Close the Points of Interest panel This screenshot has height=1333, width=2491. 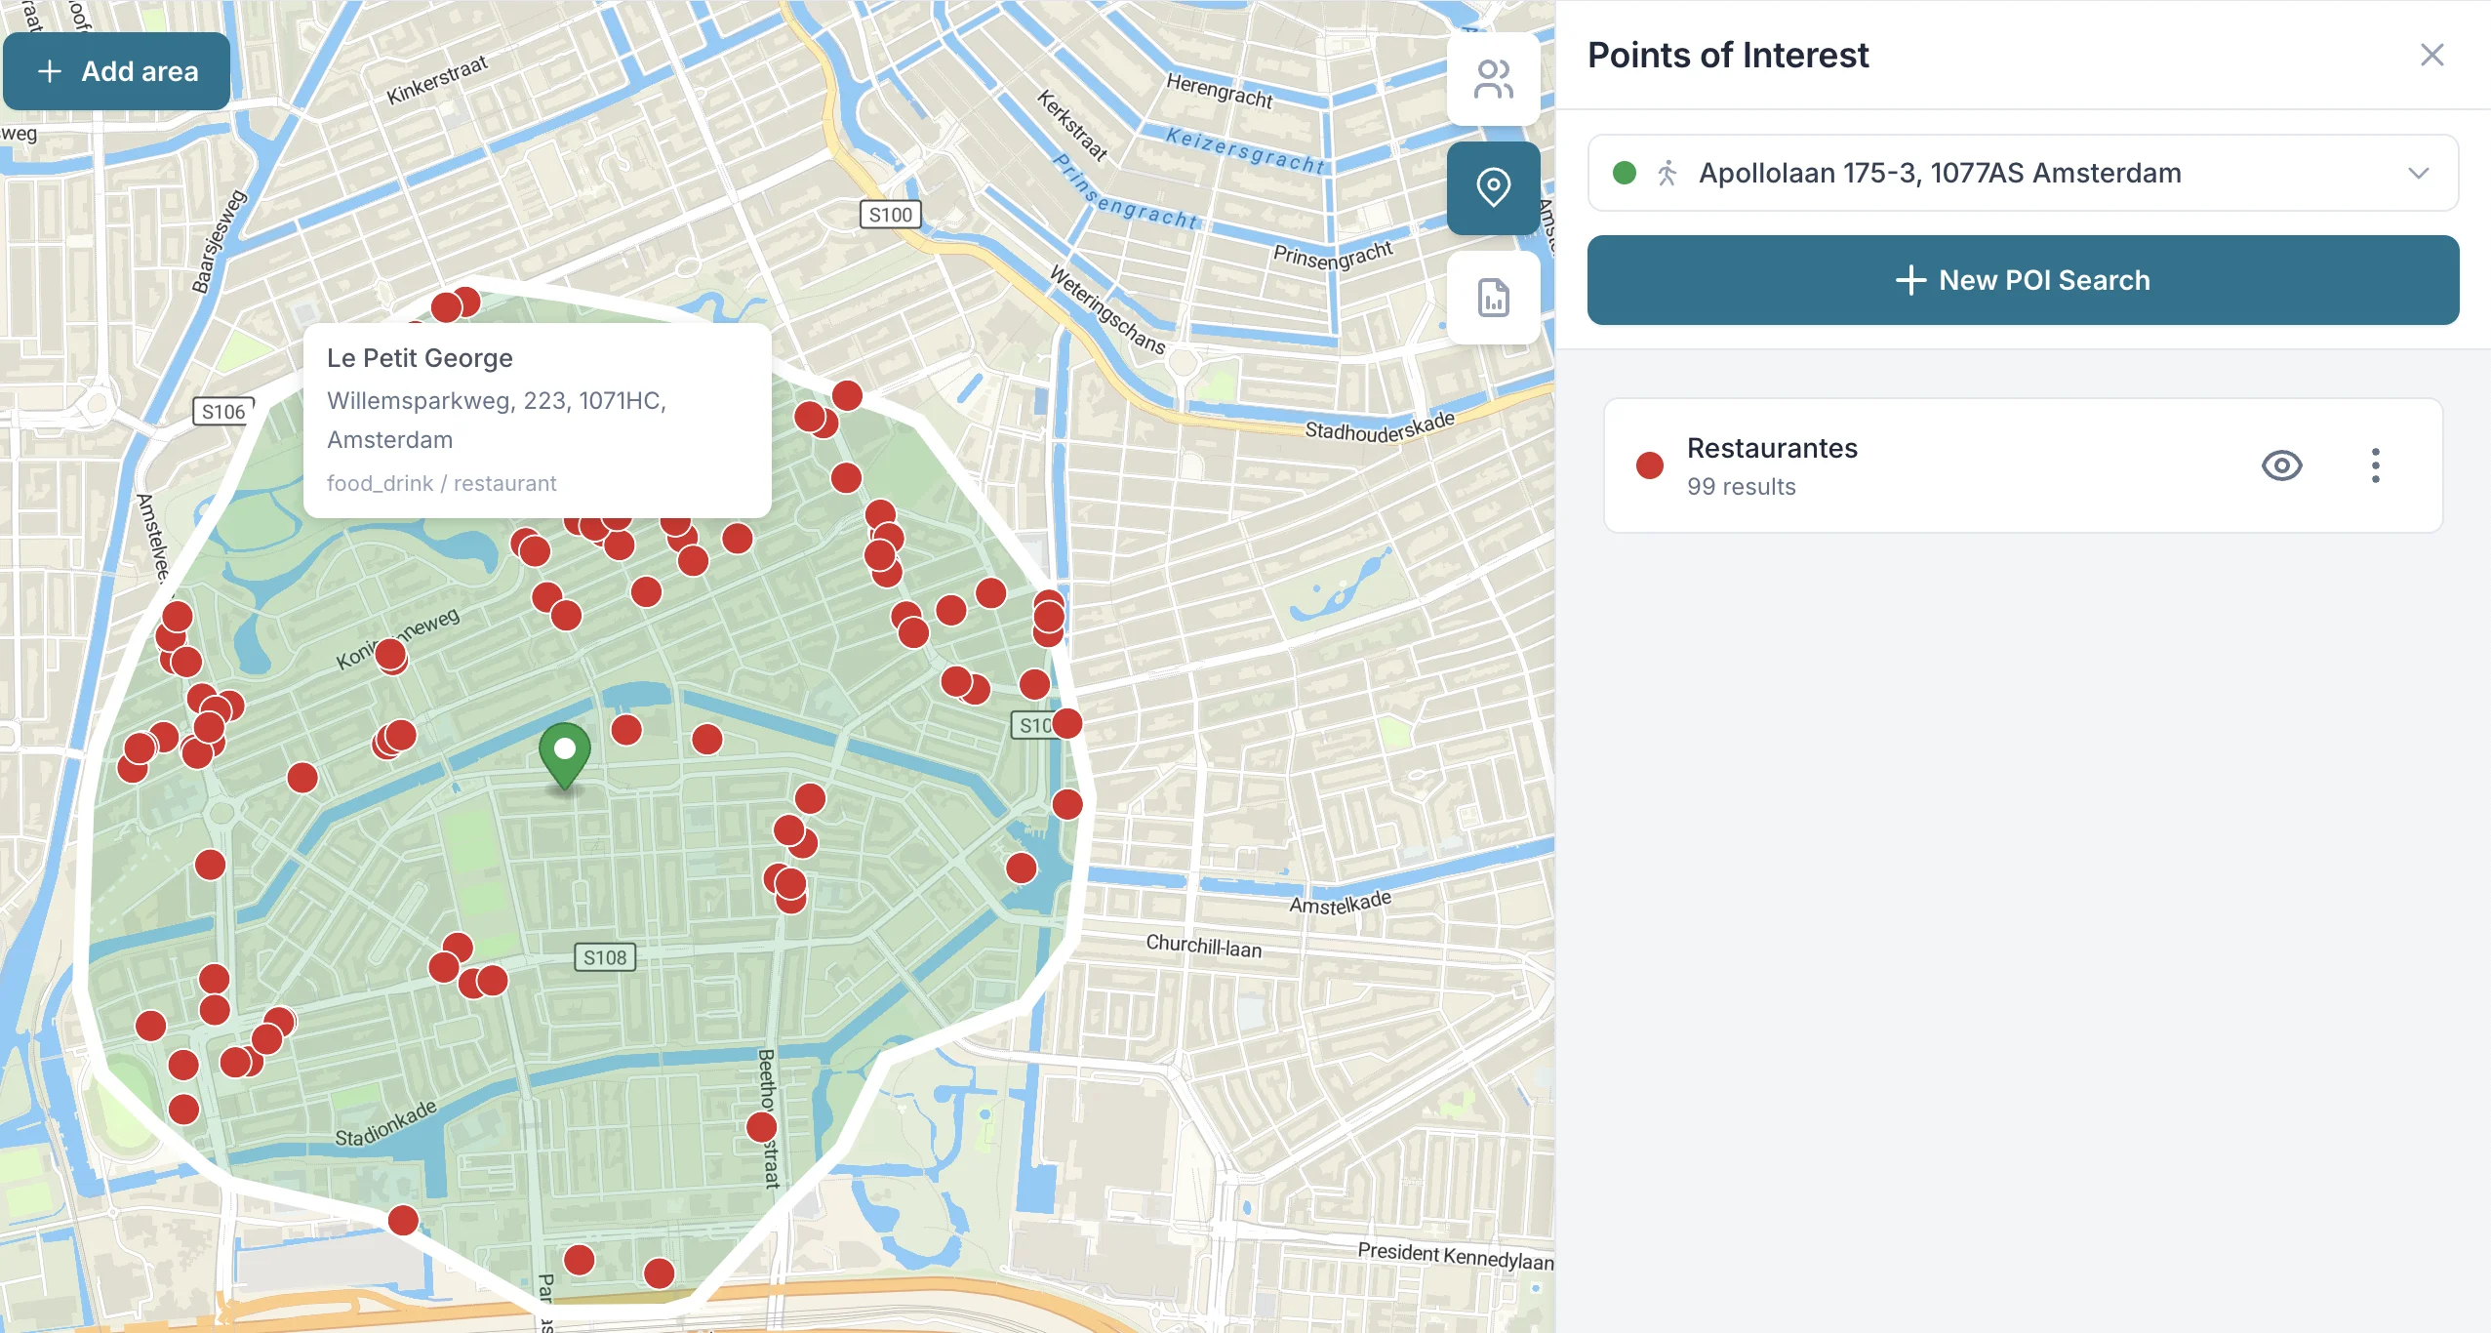[2433, 56]
